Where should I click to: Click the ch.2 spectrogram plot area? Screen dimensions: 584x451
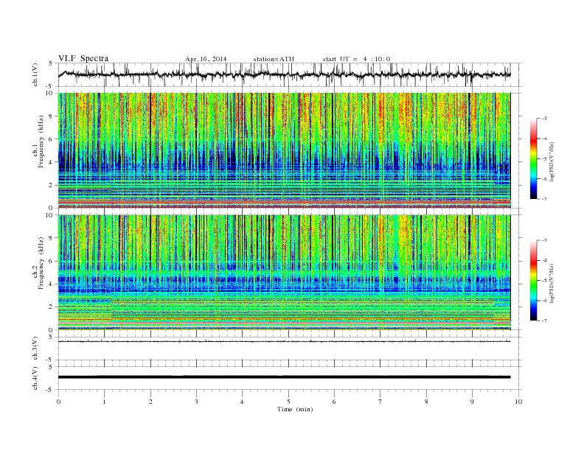tap(284, 273)
